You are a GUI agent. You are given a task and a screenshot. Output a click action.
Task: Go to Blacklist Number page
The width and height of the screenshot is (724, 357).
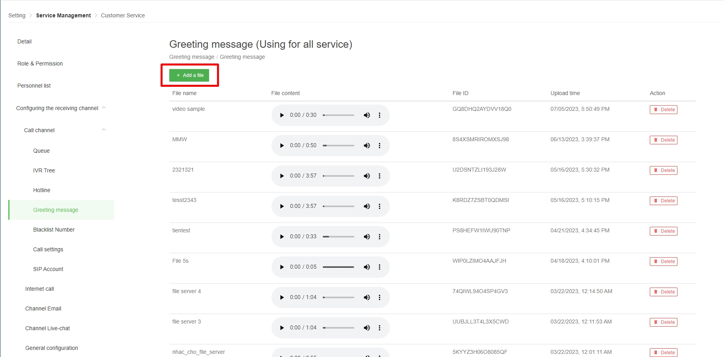coord(54,230)
